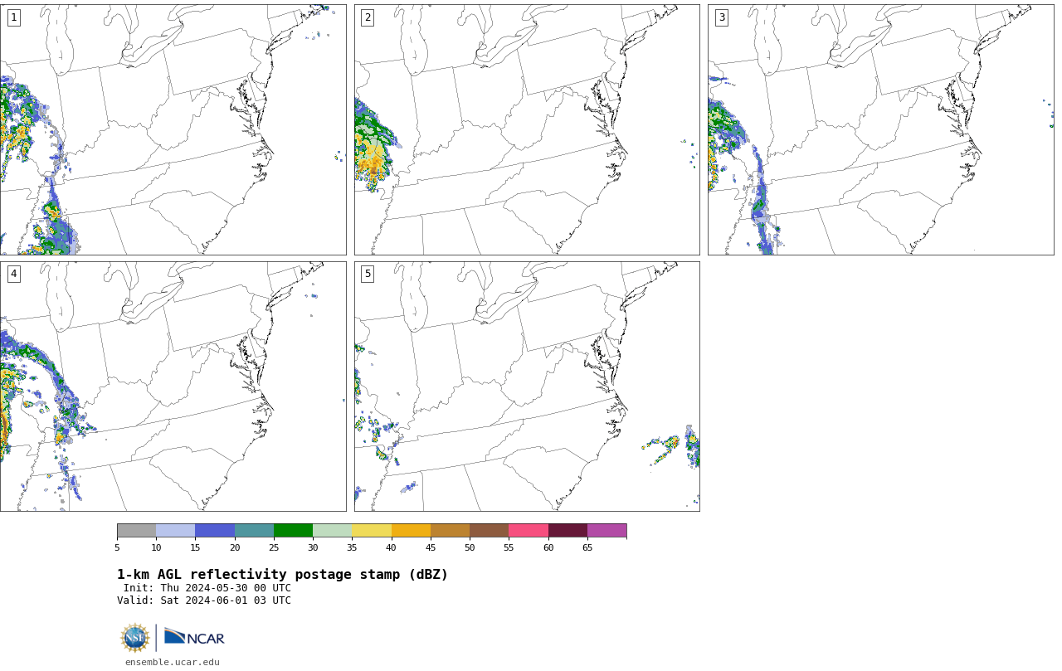1062x671 pixels.
Task: Click the dark green 25-30 dBZ swatch
Action: 293,531
